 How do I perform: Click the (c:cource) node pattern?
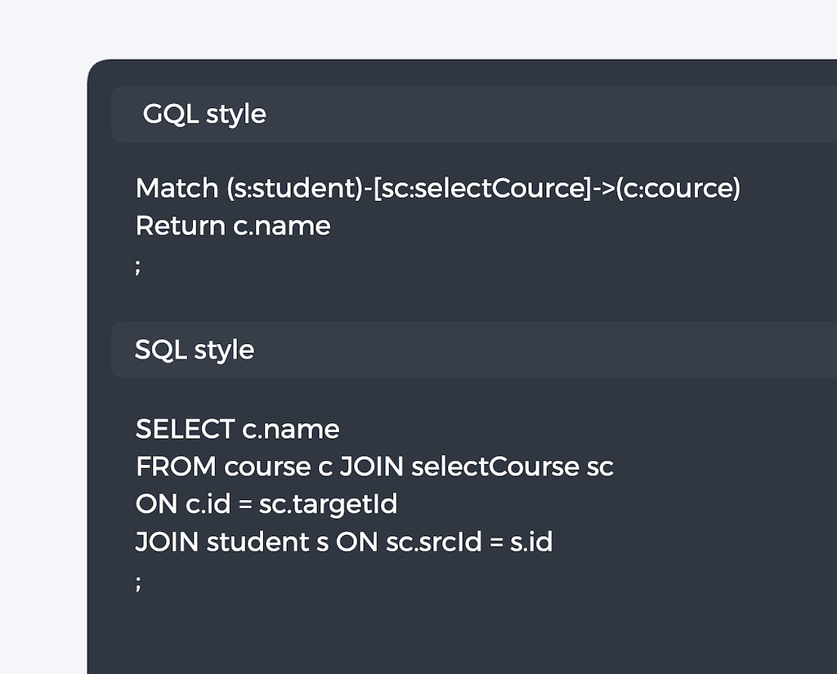pos(678,189)
